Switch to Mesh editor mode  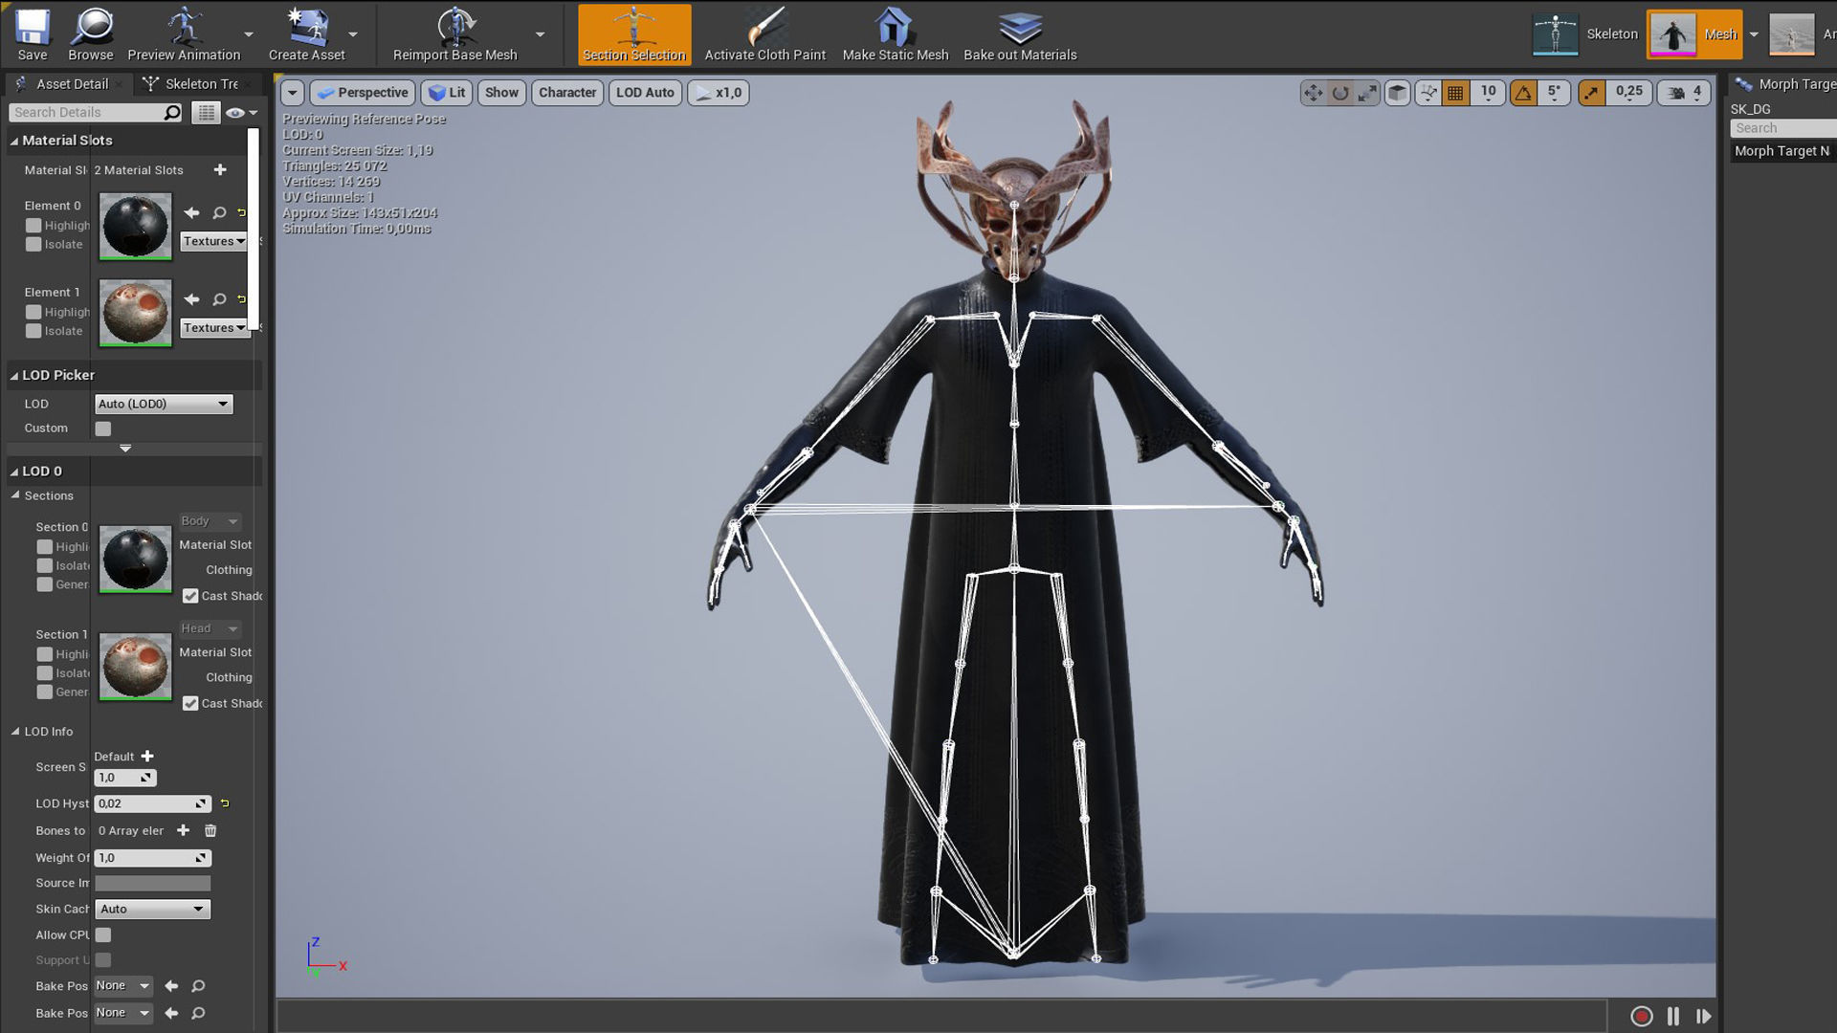[1694, 34]
